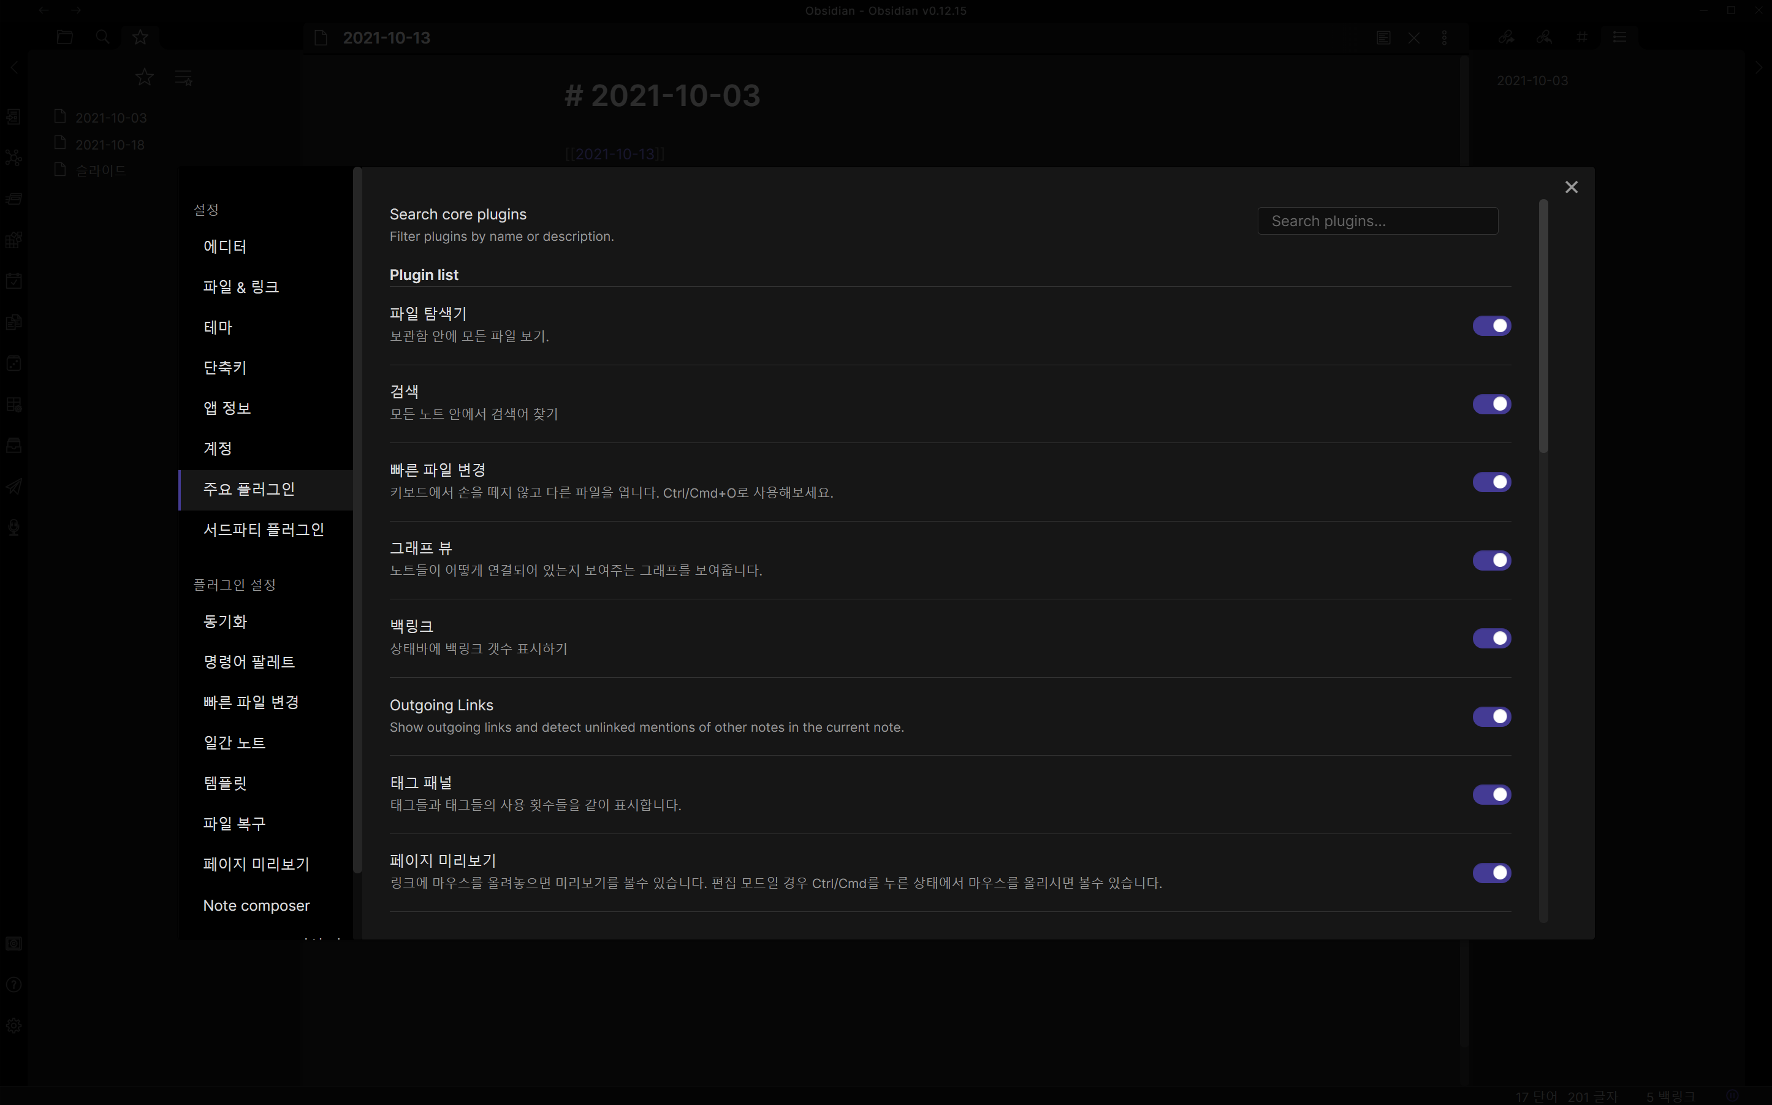Open the daily note calendar ribbon icon
This screenshot has width=1772, height=1105.
[x=14, y=281]
